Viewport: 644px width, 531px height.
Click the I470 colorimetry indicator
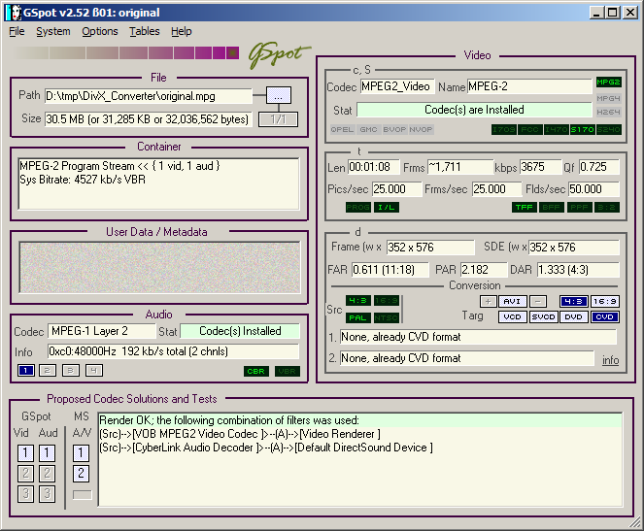click(x=557, y=130)
